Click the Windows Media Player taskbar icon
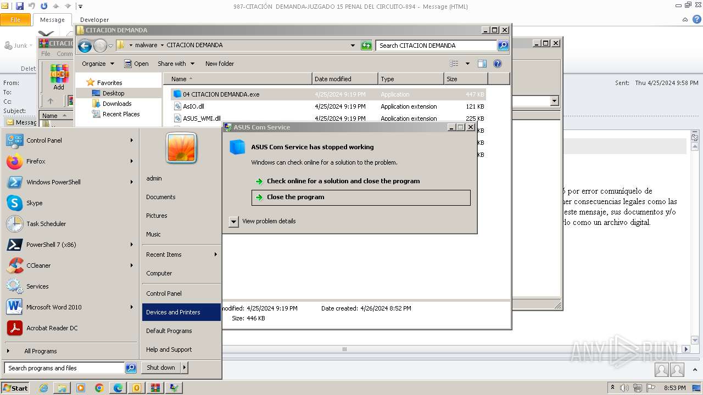This screenshot has height=395, width=703. pos(81,388)
